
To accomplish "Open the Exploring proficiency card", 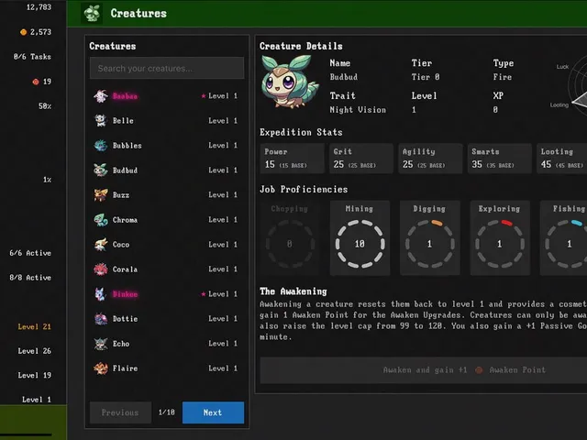I will (x=500, y=238).
